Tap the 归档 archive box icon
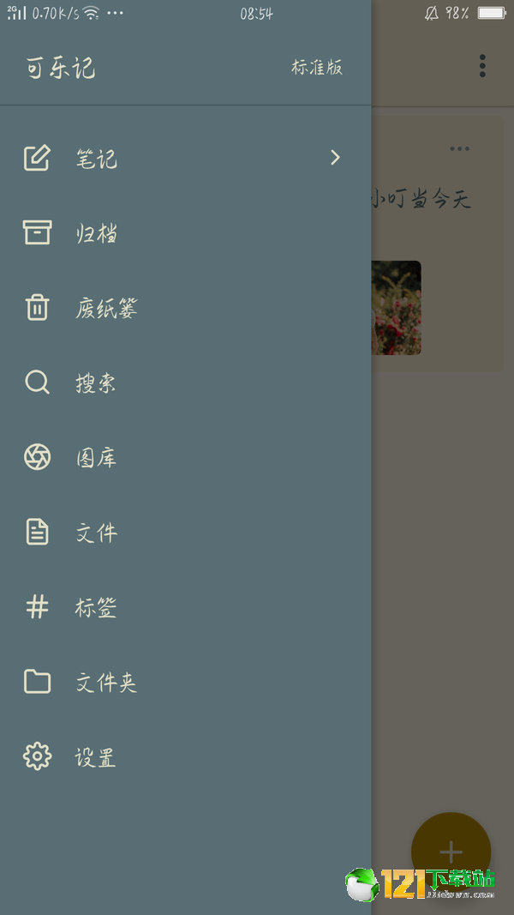This screenshot has width=514, height=915. click(37, 232)
